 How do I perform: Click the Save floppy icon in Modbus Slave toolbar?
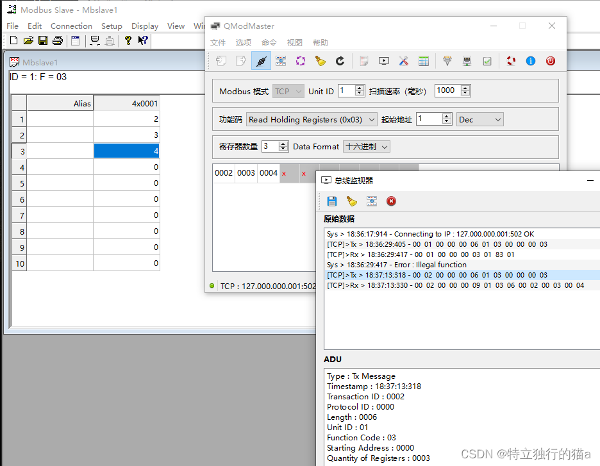(43, 40)
